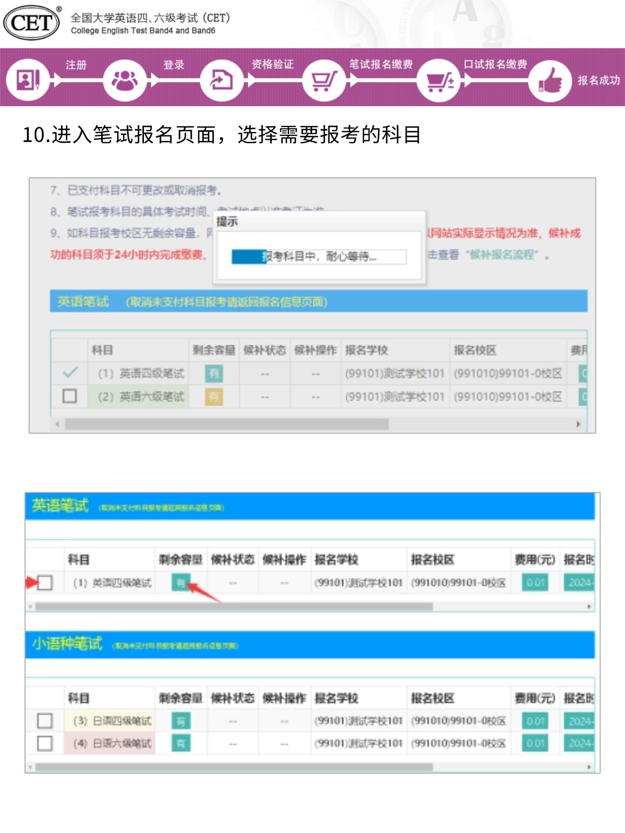Click 2024 date badge in 日语四级笔试 row

[579, 721]
